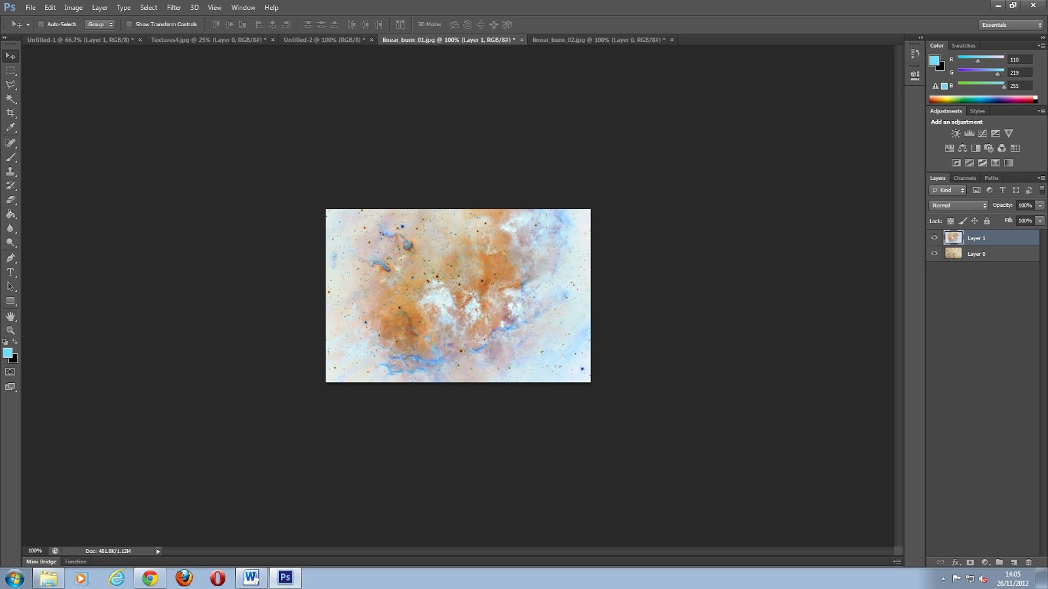Open the Color panel options menu

(x=1041, y=46)
